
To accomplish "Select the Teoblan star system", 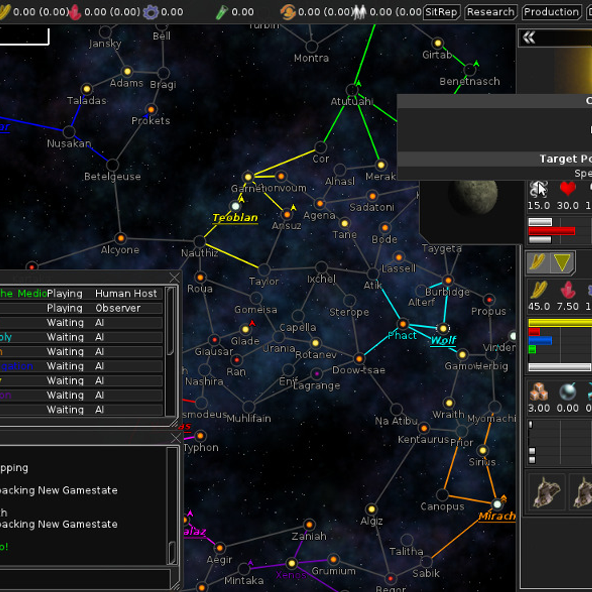I will coord(235,206).
